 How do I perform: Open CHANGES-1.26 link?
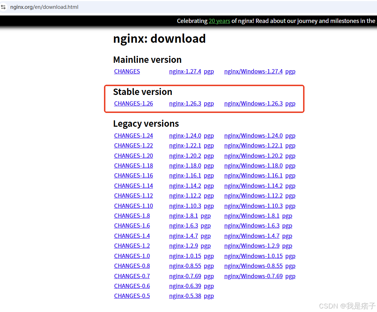tap(133, 104)
